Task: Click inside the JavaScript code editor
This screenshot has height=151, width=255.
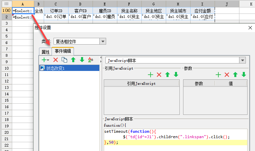Action: tap(175, 140)
